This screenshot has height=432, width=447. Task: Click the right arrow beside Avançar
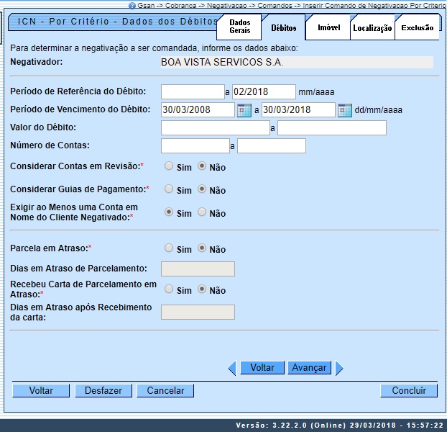(339, 368)
